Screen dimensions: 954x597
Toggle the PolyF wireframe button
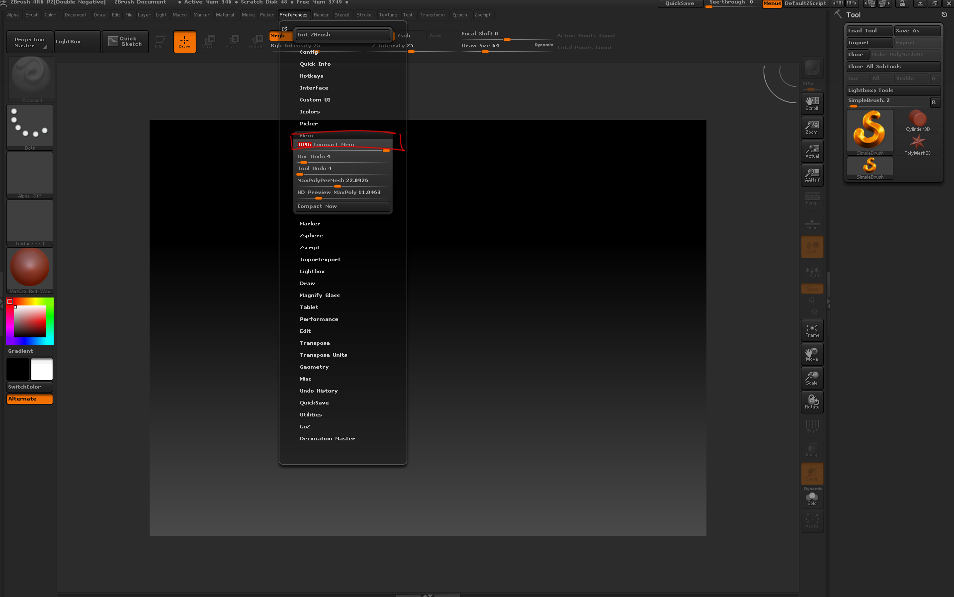(x=812, y=426)
